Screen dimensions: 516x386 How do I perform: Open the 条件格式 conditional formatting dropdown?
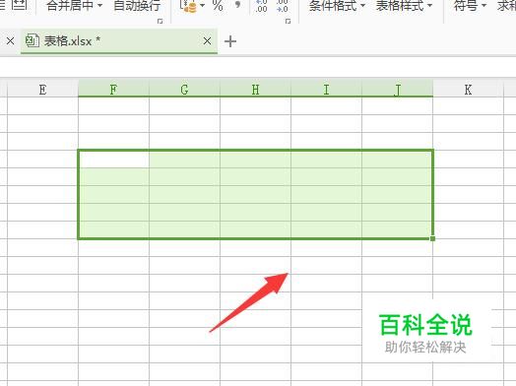337,5
